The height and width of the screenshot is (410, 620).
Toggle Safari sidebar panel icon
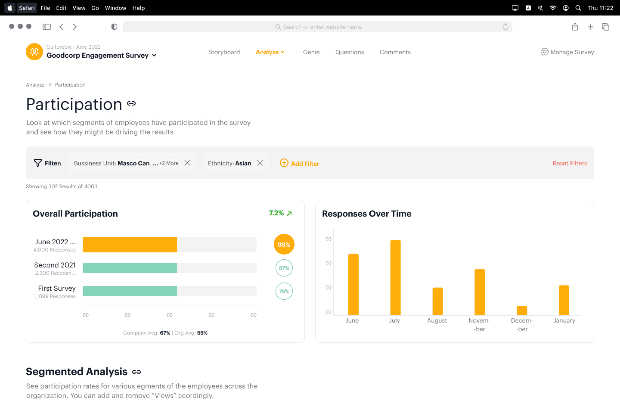tap(46, 27)
